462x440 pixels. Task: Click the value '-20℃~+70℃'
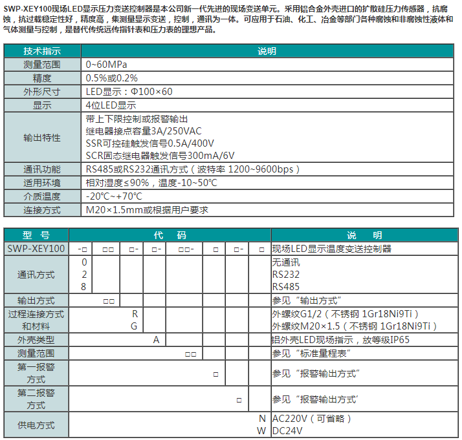click(114, 196)
